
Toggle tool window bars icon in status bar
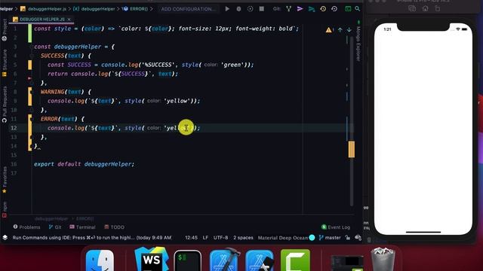click(5, 238)
